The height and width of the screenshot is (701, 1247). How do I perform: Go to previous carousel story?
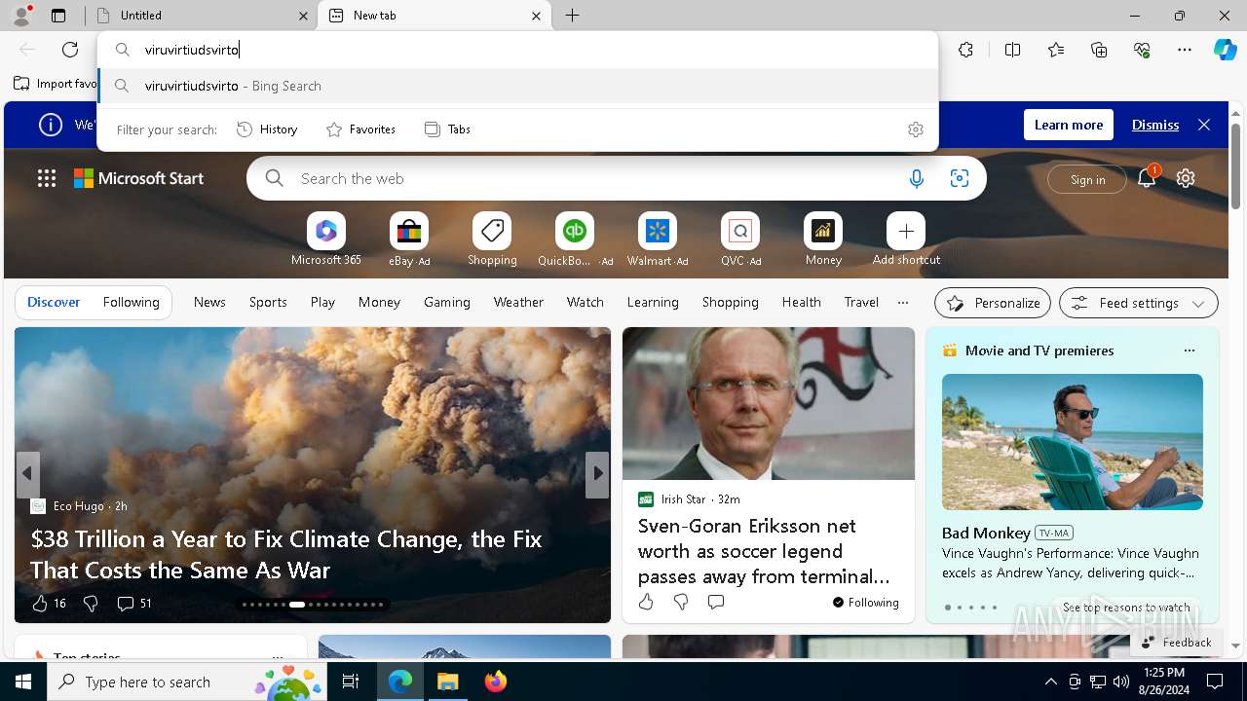27,474
